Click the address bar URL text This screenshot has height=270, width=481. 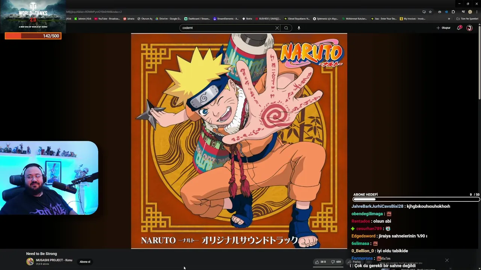(94, 12)
